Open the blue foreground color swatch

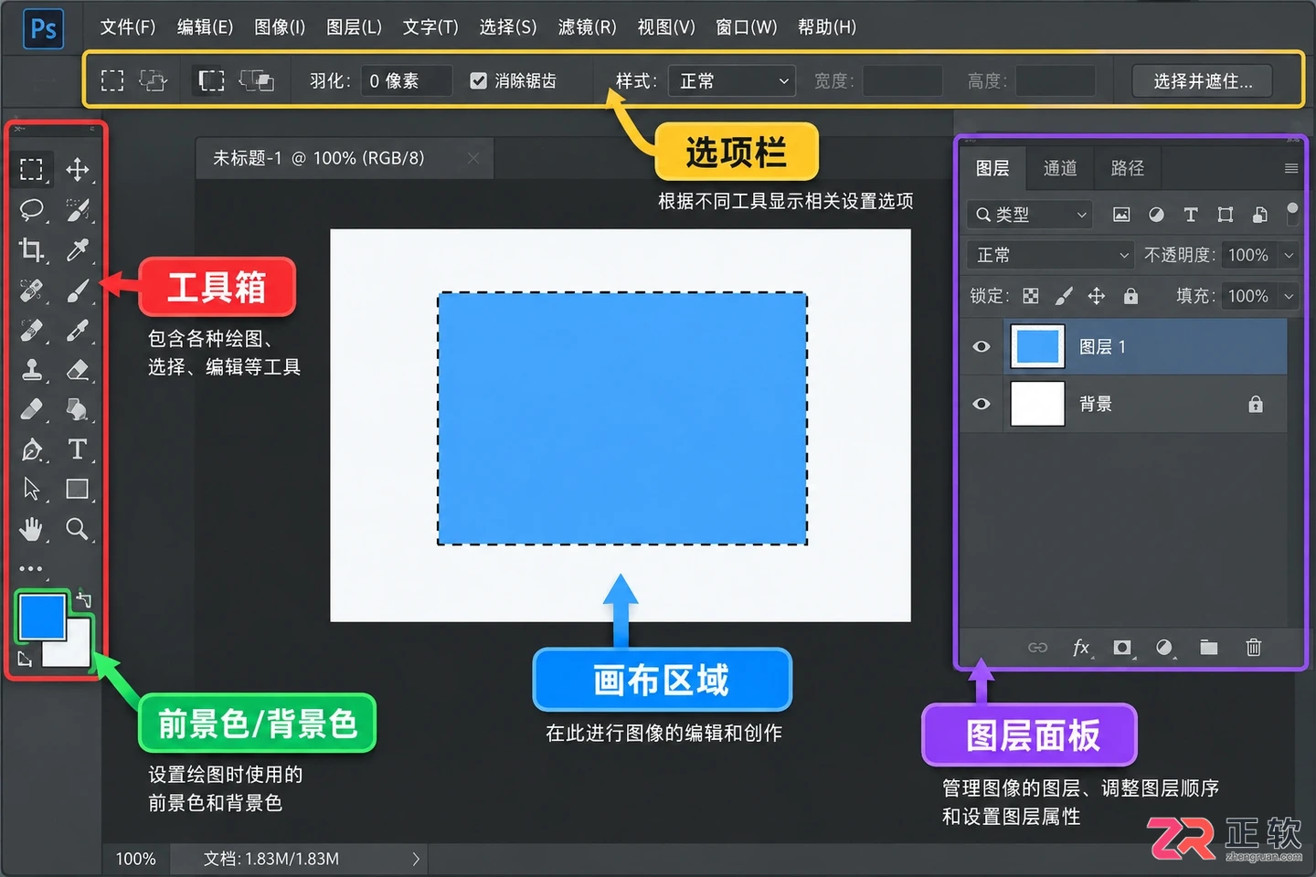pyautogui.click(x=42, y=617)
